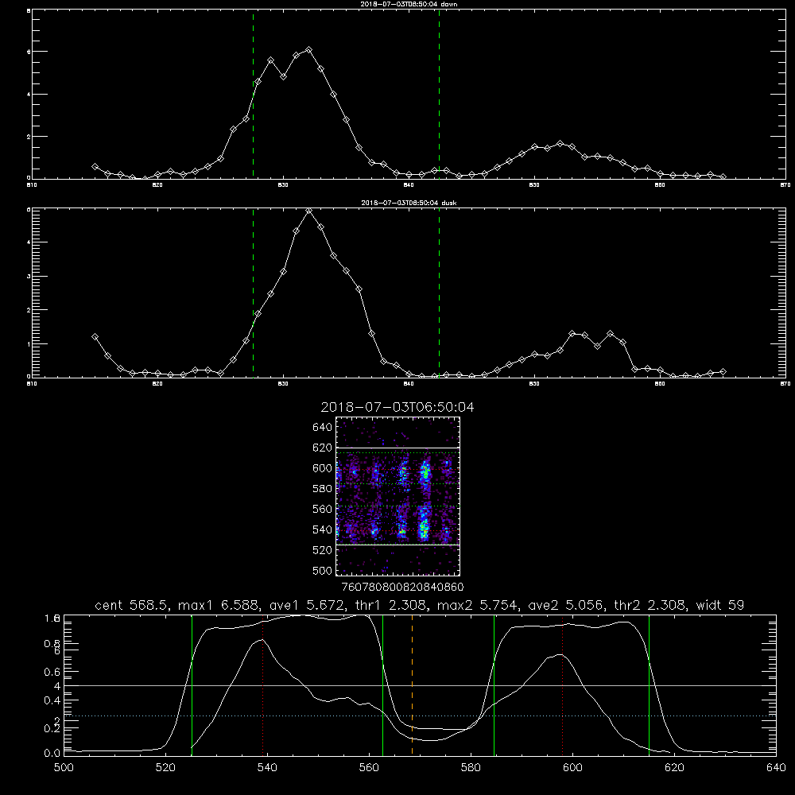Click the 'widt 59' value
The image size is (795, 795).
(x=720, y=605)
